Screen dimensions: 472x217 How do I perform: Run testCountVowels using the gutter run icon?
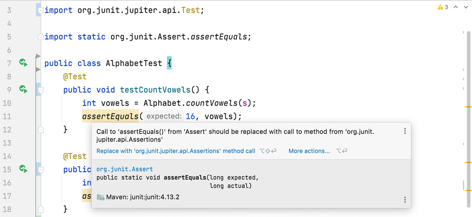click(23, 89)
